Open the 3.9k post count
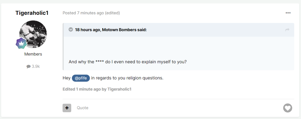The width and height of the screenshot is (301, 119). pyautogui.click(x=33, y=67)
